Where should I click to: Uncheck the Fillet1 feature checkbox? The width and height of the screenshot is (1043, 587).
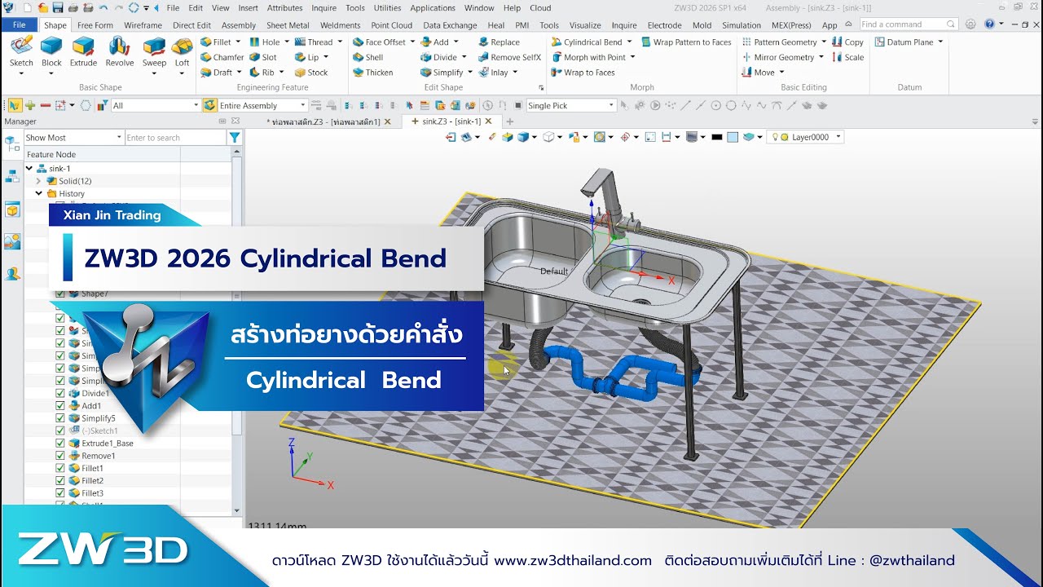click(59, 468)
